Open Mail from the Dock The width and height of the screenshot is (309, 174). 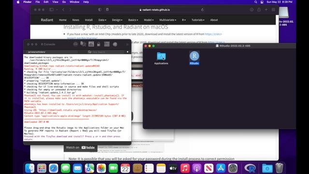click(77, 168)
